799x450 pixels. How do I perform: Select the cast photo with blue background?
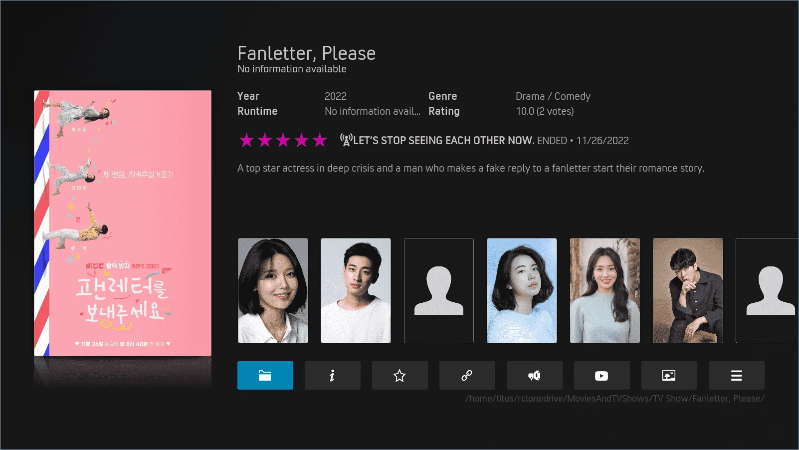pos(522,290)
